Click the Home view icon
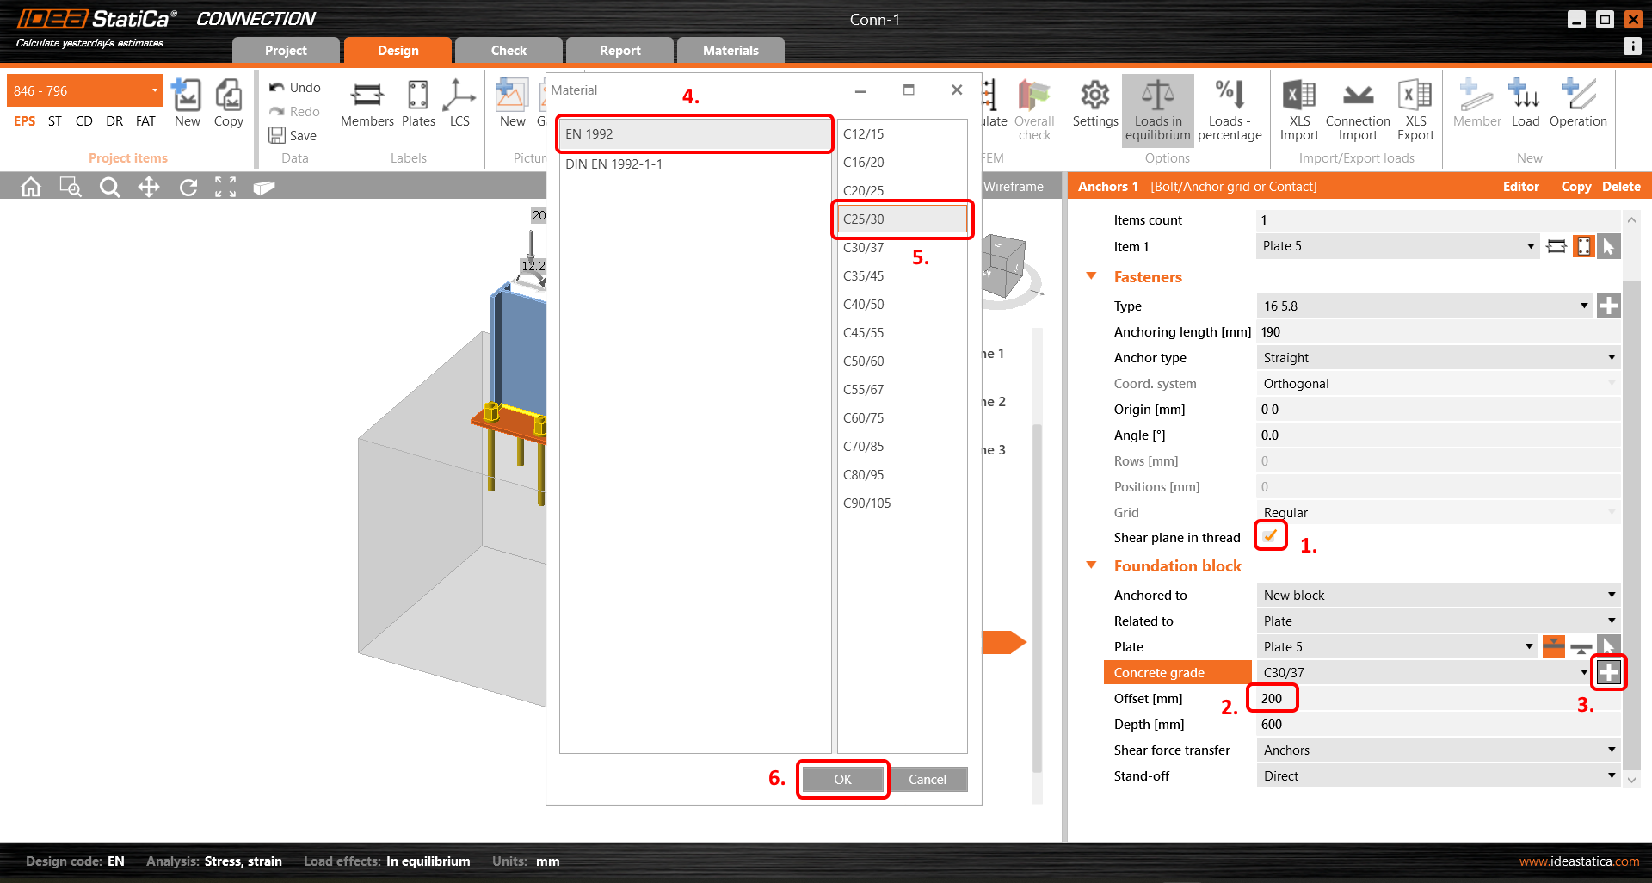 pos(31,187)
